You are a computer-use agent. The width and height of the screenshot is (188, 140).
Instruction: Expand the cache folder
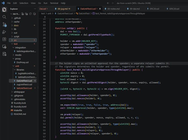click(23, 22)
